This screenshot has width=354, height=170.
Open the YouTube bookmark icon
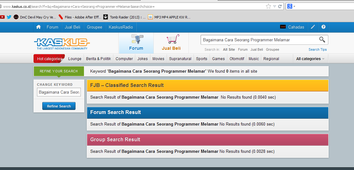(2, 17)
